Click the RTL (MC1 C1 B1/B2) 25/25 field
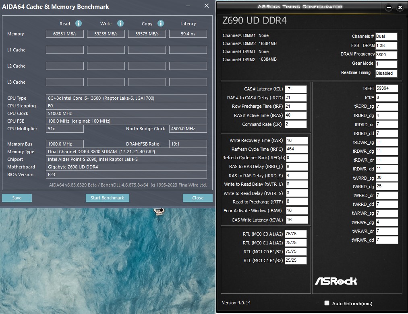This screenshot has width=408, height=314. tap(296, 261)
